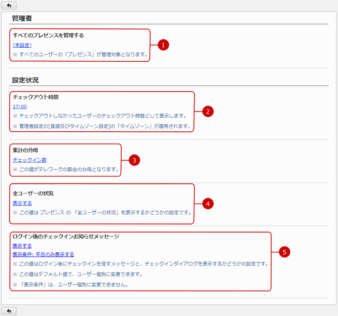Select the 設定状況 section heading
The height and width of the screenshot is (316, 338).
[25, 80]
